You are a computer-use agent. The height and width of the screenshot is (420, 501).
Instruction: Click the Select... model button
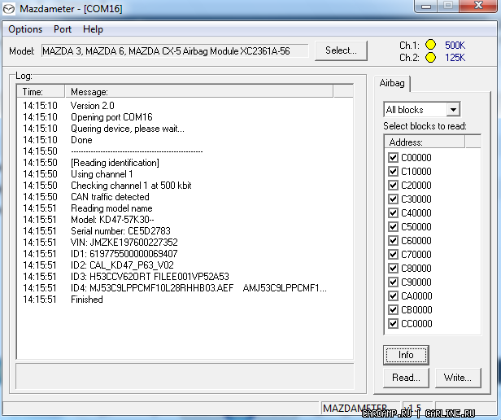point(341,50)
